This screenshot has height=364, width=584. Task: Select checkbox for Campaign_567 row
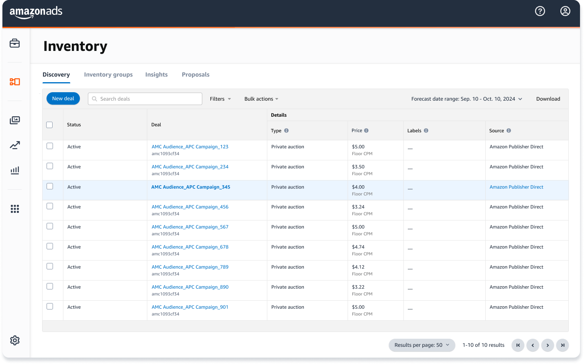tap(50, 226)
